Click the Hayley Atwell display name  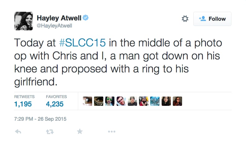(59, 18)
